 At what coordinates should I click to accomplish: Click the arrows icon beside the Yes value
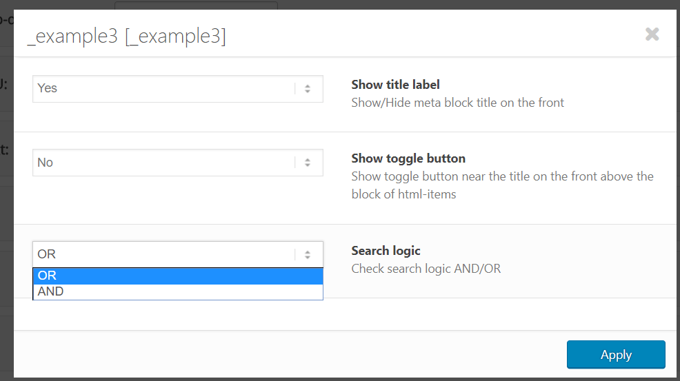coord(308,89)
